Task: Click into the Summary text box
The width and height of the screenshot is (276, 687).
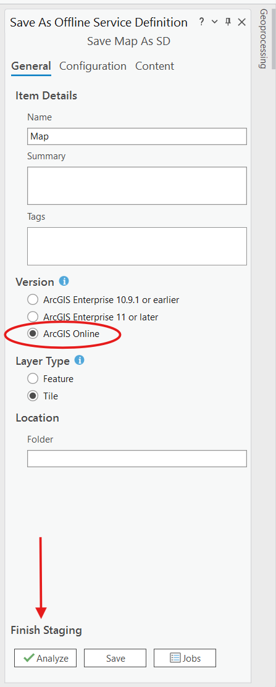Action: pos(136,185)
